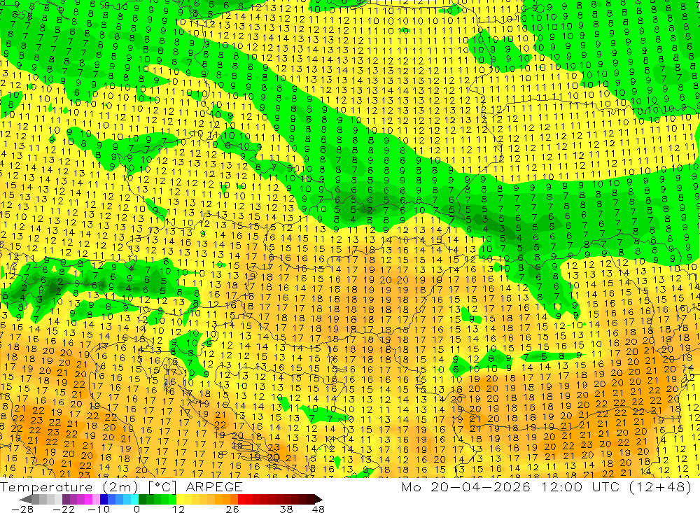Click the -10 legend label
This screenshot has width=700, height=513.
[x=99, y=509]
